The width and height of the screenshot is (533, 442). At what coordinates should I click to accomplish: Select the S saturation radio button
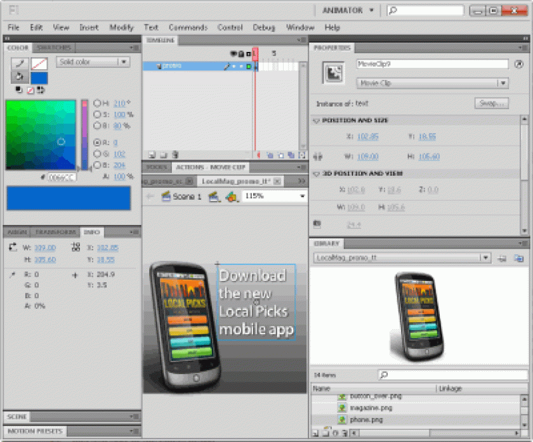(97, 115)
